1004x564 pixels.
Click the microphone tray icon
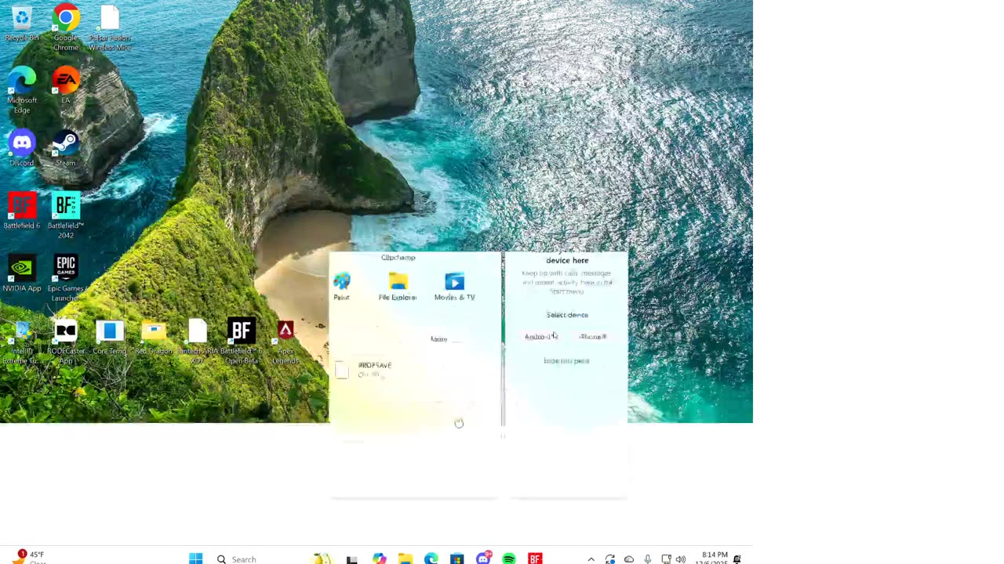pos(648,559)
